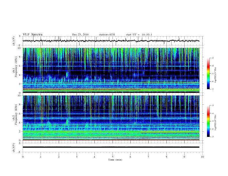The height and width of the screenshot is (176, 228).
Task: Click the date "Dec. 23, 2016"
Action: coord(80,35)
